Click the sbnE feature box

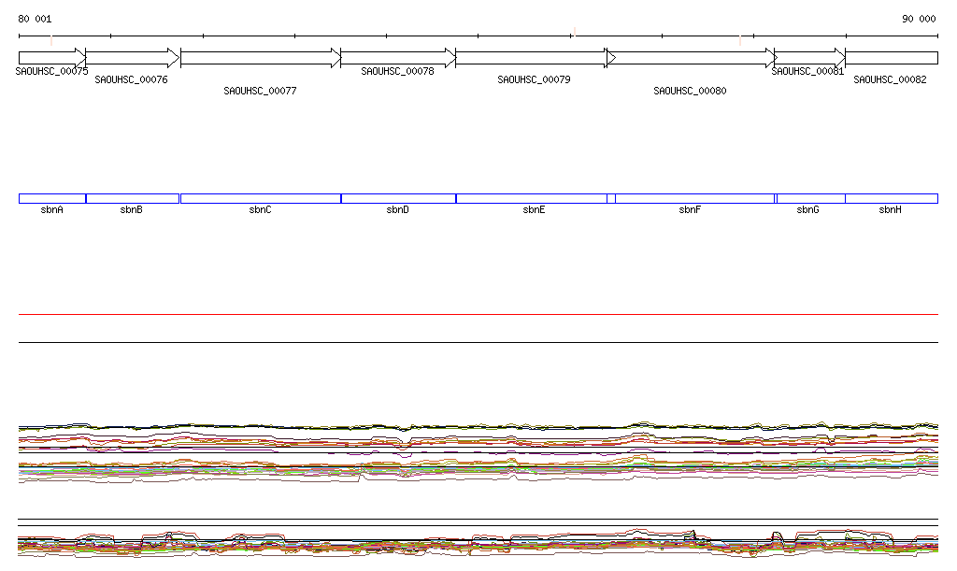click(531, 198)
